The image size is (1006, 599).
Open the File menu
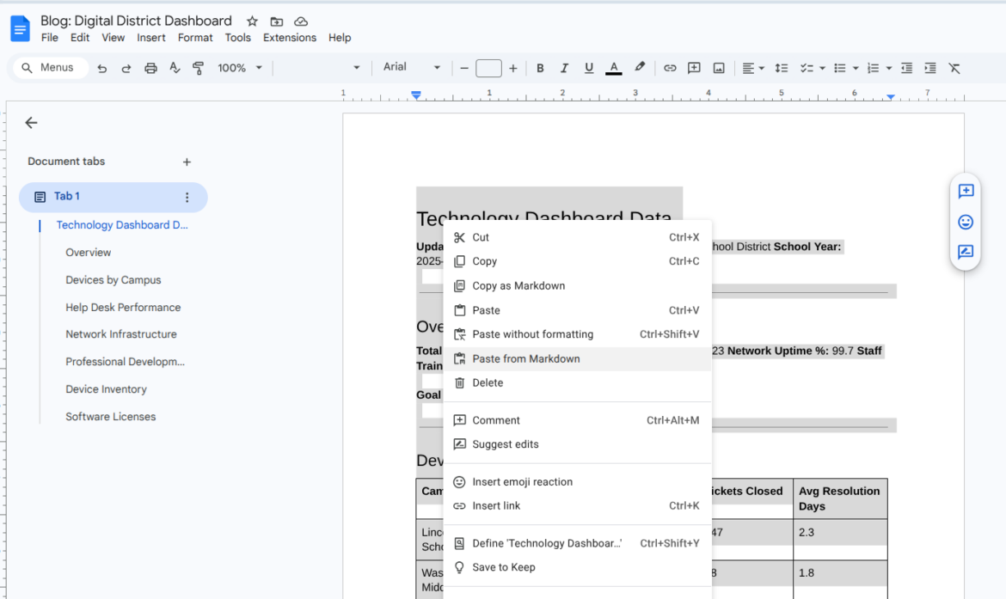pos(49,38)
